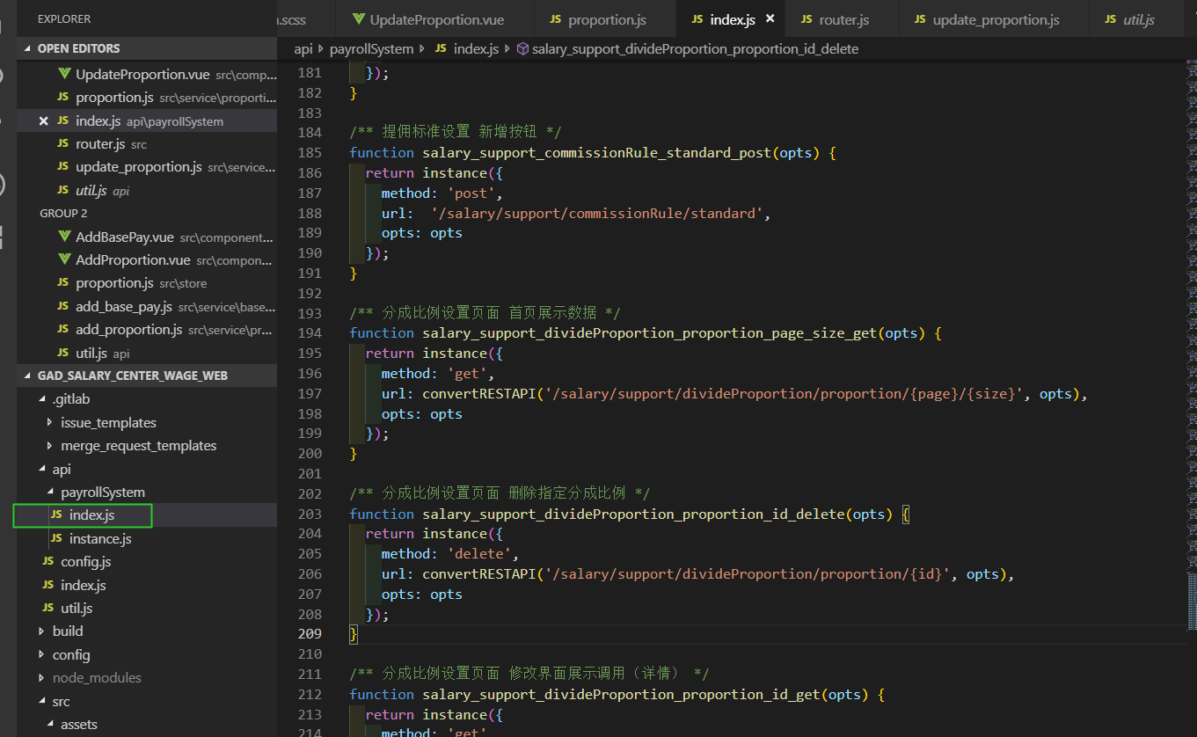
Task: Collapse the GAD_SALARY_CENTER_WAGE_WEB project root
Action: click(28, 376)
